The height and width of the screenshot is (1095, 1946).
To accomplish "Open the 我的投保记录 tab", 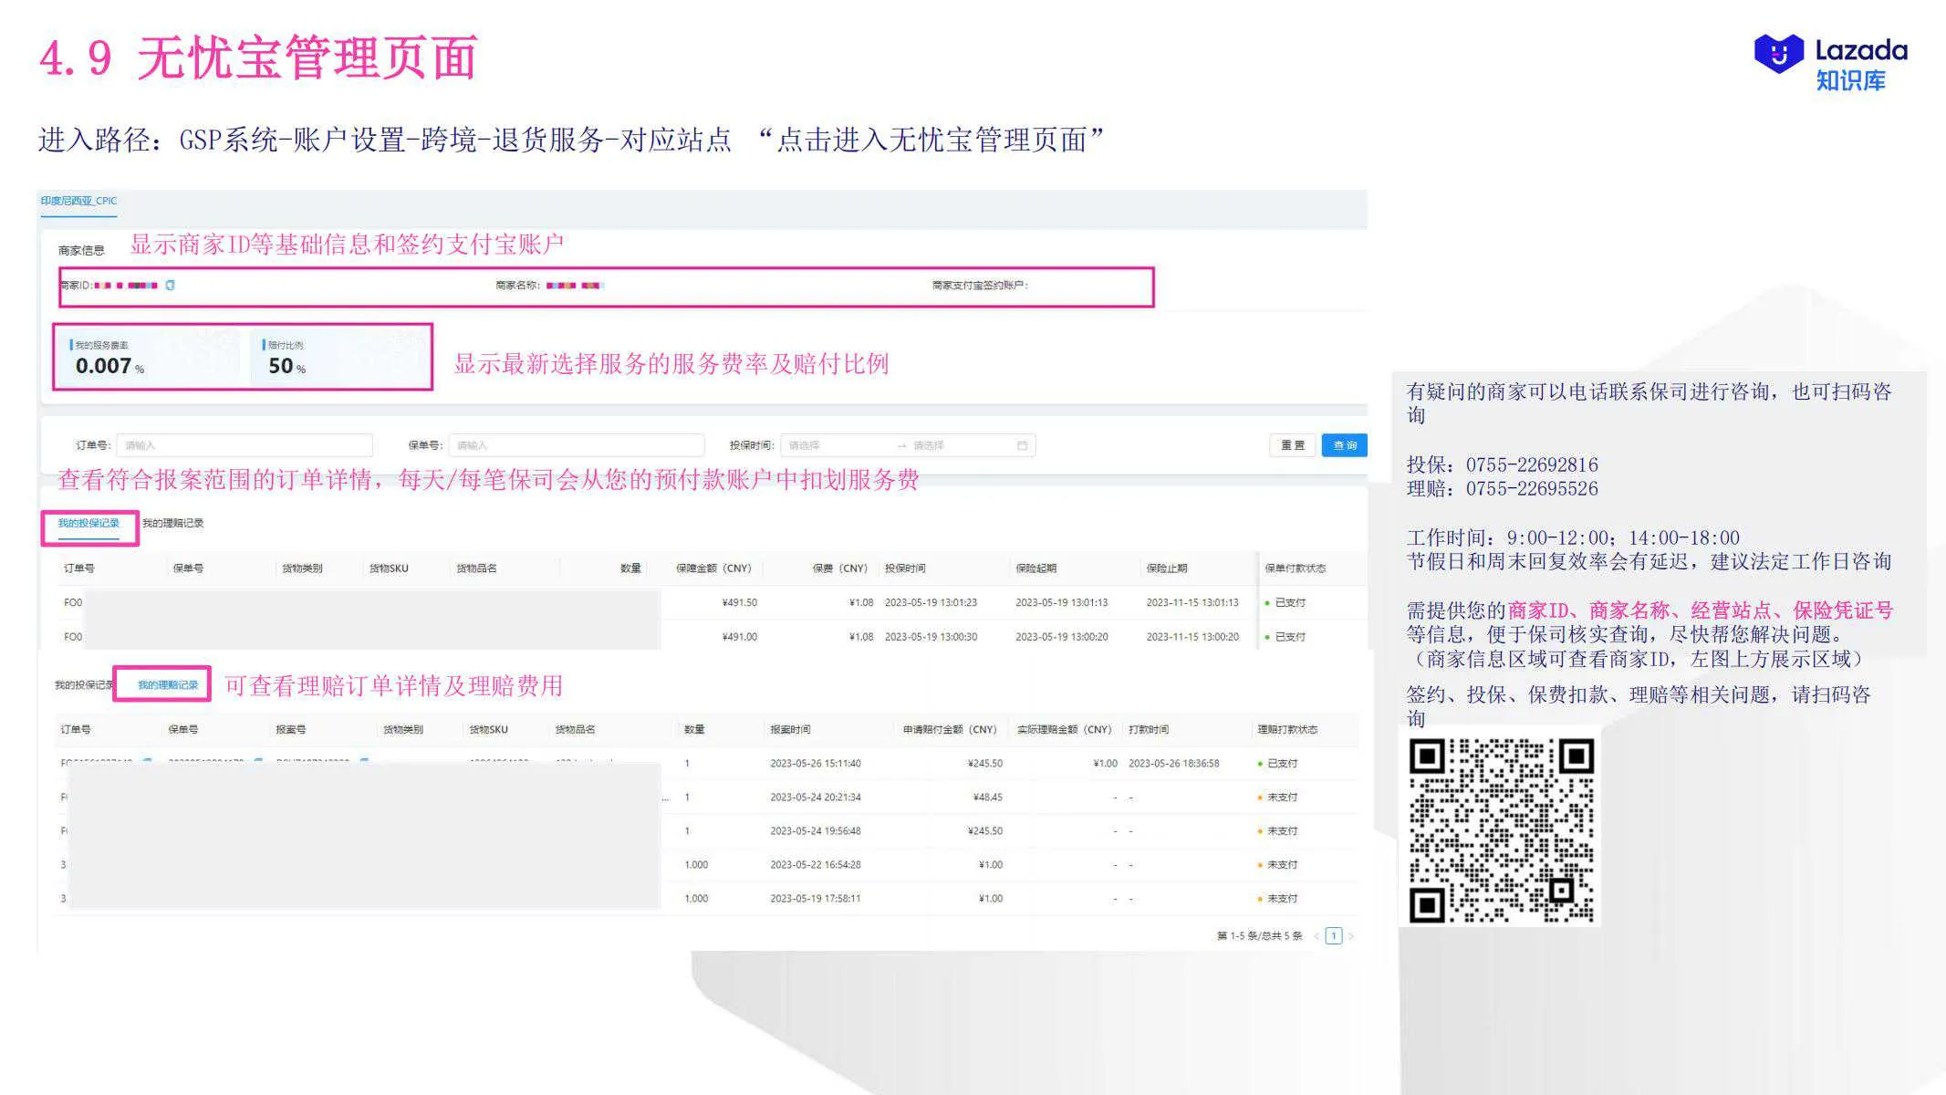I will click(90, 524).
